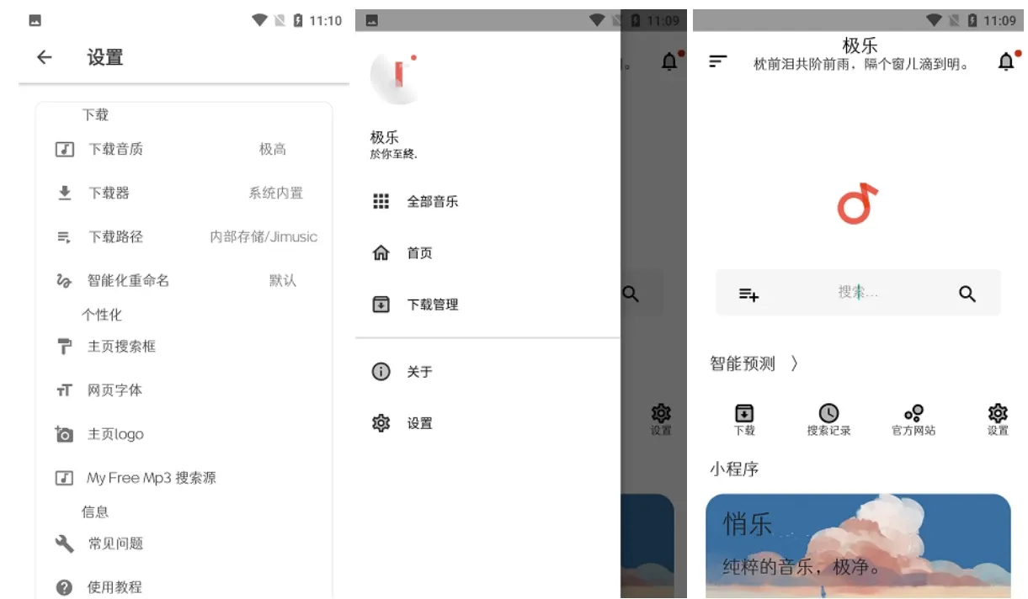Open 搜索记录 search history icon
Viewport: 1028px width, 599px height.
829,420
